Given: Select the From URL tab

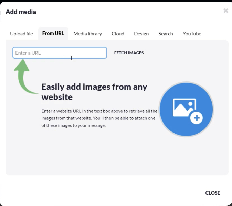Looking at the screenshot, I should coord(53,33).
